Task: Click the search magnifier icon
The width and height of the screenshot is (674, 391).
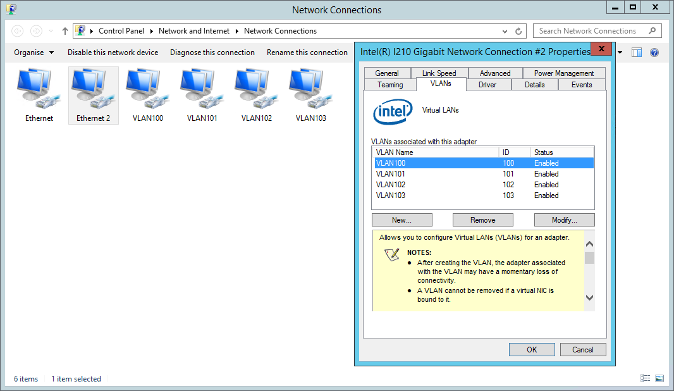Action: (x=652, y=30)
